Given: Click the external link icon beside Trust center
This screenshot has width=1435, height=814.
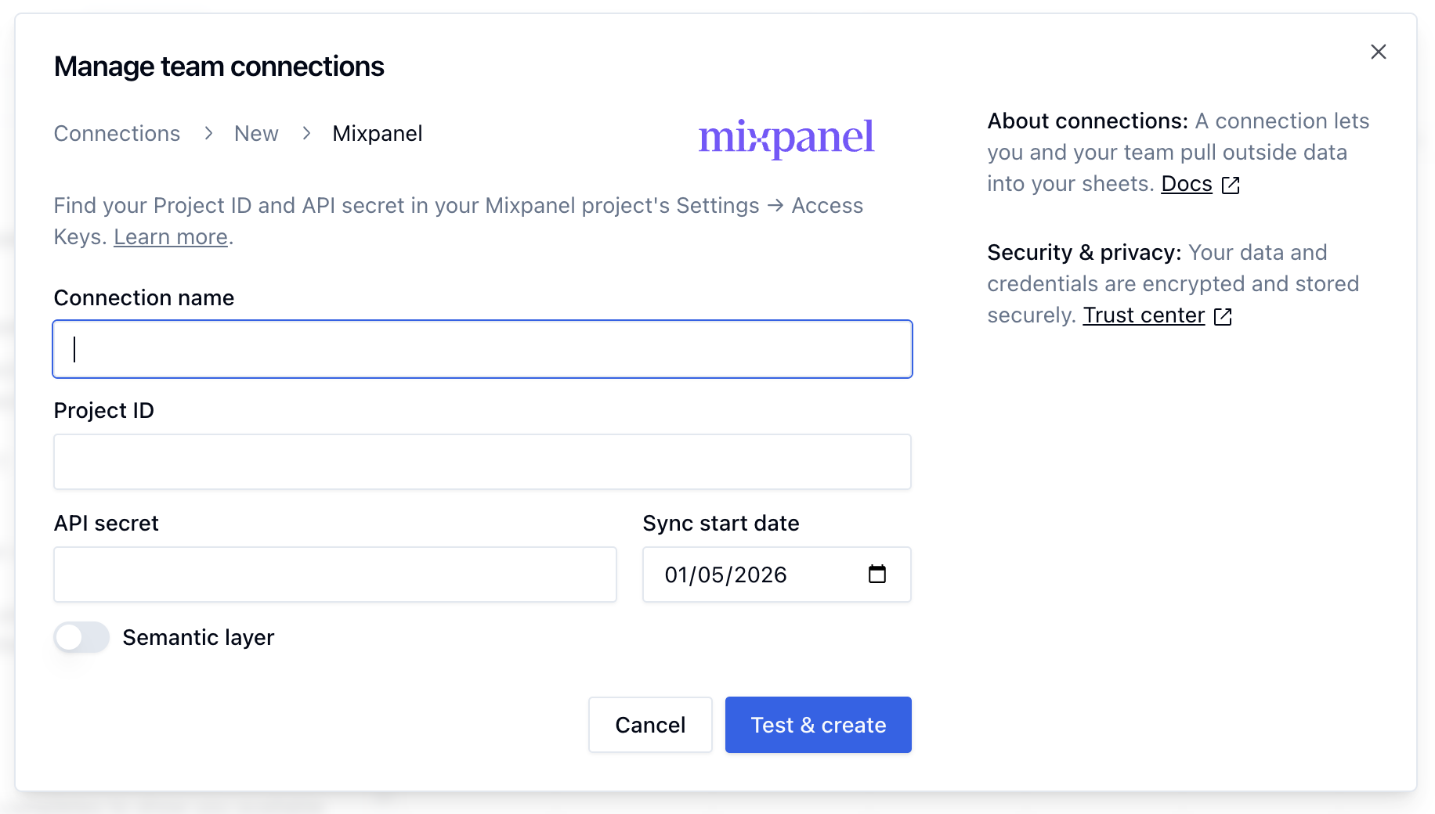Looking at the screenshot, I should tap(1223, 316).
